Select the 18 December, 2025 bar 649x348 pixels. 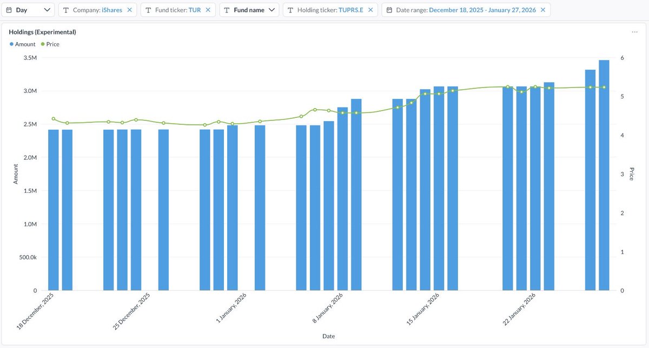54,210
